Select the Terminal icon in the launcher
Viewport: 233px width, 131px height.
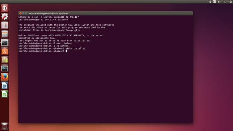point(5,42)
